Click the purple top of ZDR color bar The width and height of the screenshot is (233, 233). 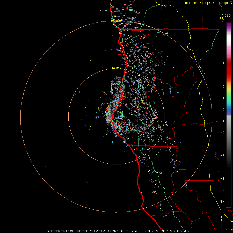[229, 25]
